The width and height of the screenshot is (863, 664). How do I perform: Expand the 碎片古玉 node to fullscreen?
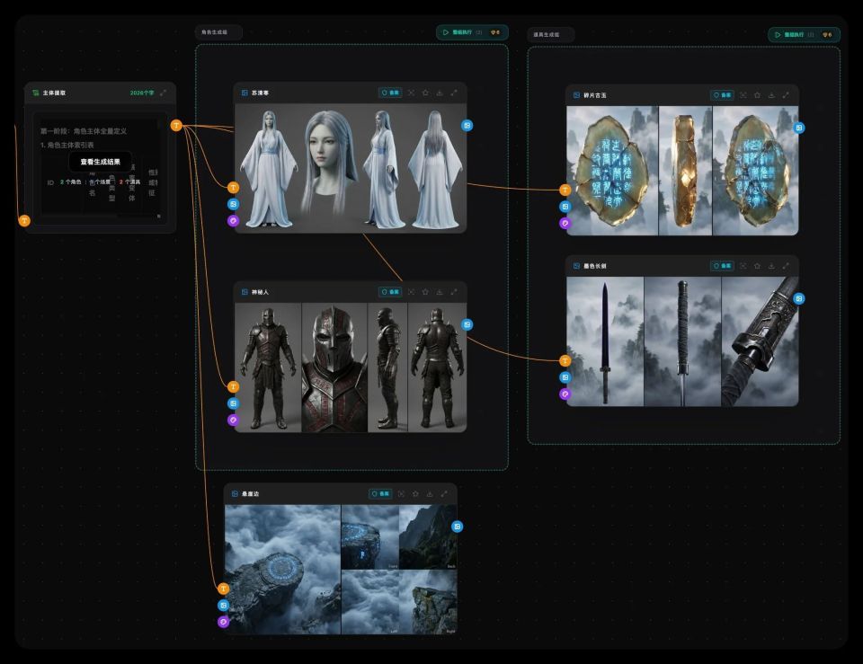point(786,95)
